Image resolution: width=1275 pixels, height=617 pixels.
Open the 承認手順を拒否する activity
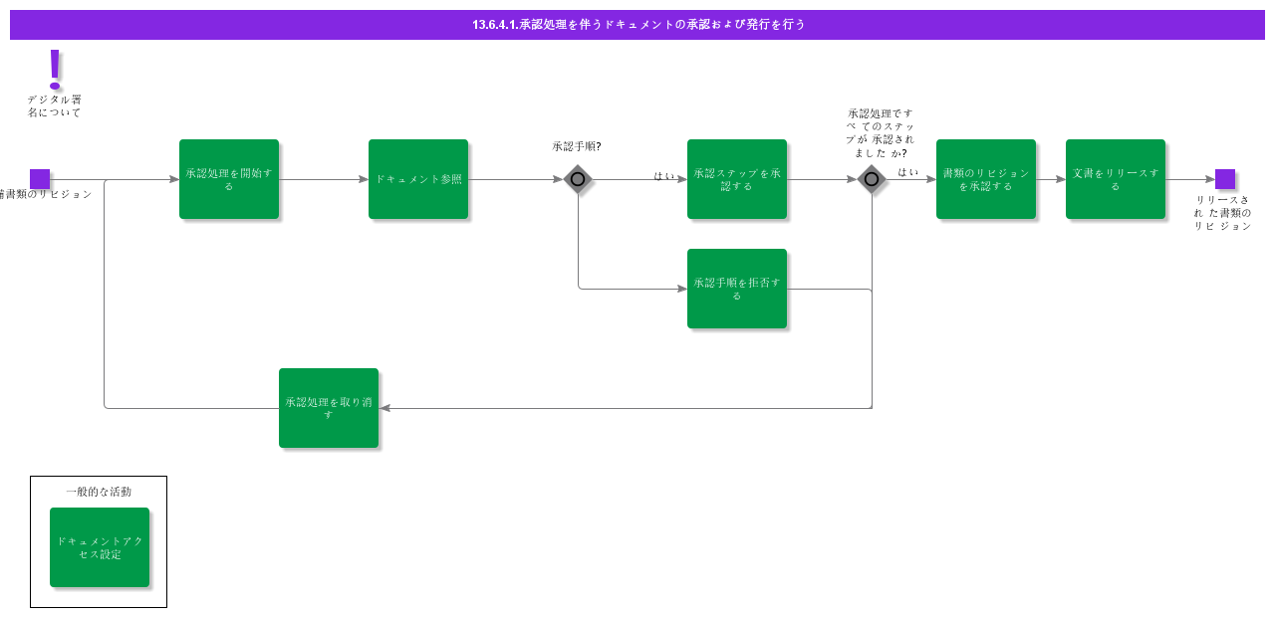click(737, 289)
